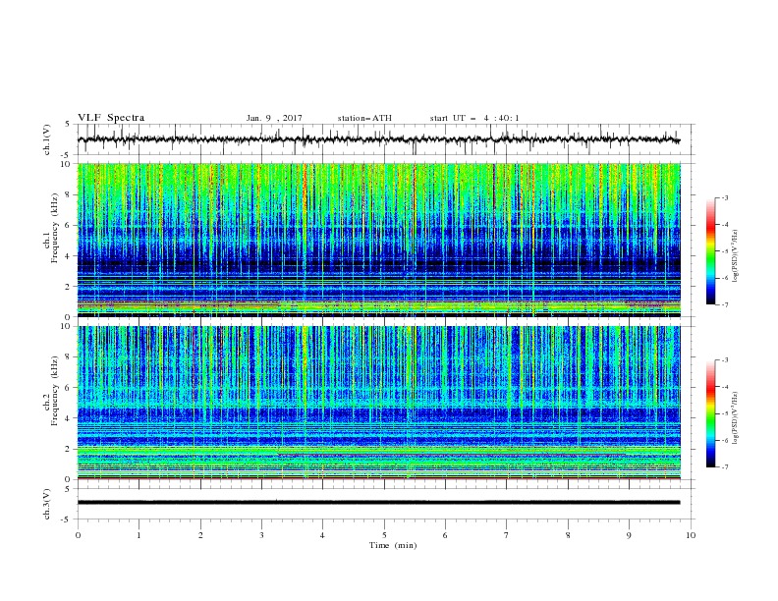Click the "6" kHz tick of ch.2 spectrogram
This screenshot has height=601, width=778.
click(69, 388)
